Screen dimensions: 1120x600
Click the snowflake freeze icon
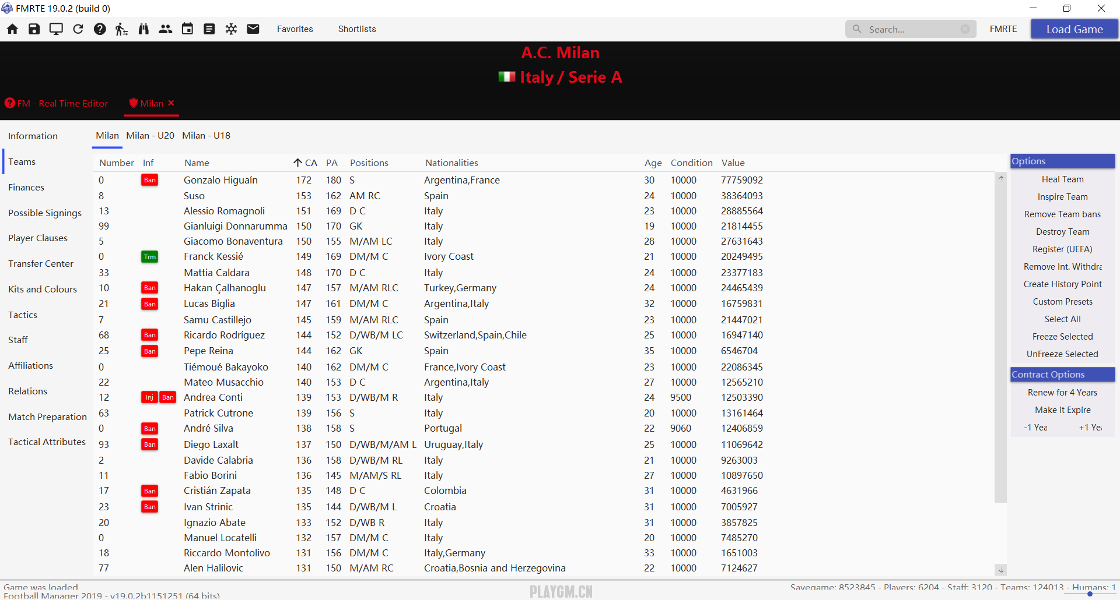point(231,29)
